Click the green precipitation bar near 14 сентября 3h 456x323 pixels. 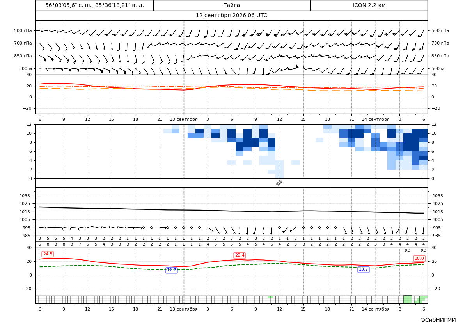(407, 300)
